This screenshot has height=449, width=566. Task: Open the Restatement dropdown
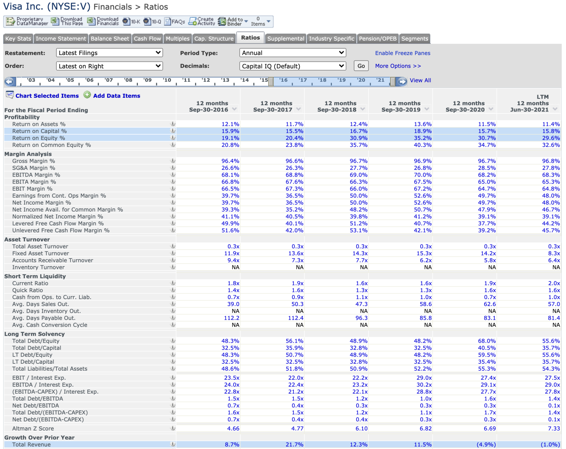(109, 53)
